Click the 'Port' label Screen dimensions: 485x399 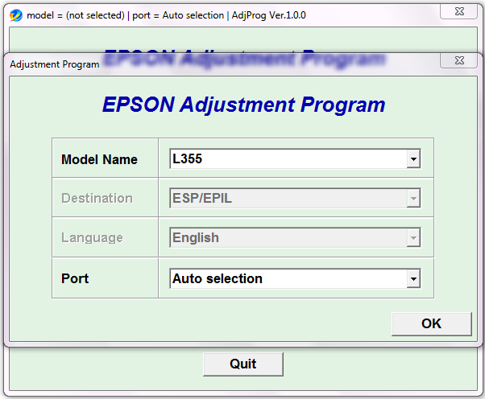click(x=75, y=278)
